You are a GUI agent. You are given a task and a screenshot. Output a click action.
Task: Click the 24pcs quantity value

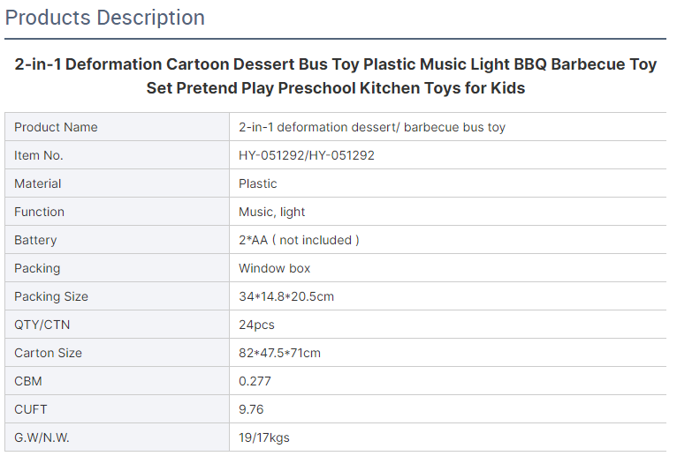click(256, 325)
